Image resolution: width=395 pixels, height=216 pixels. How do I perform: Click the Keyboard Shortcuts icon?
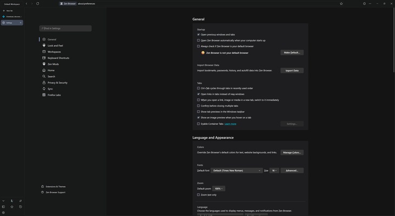coord(44,58)
